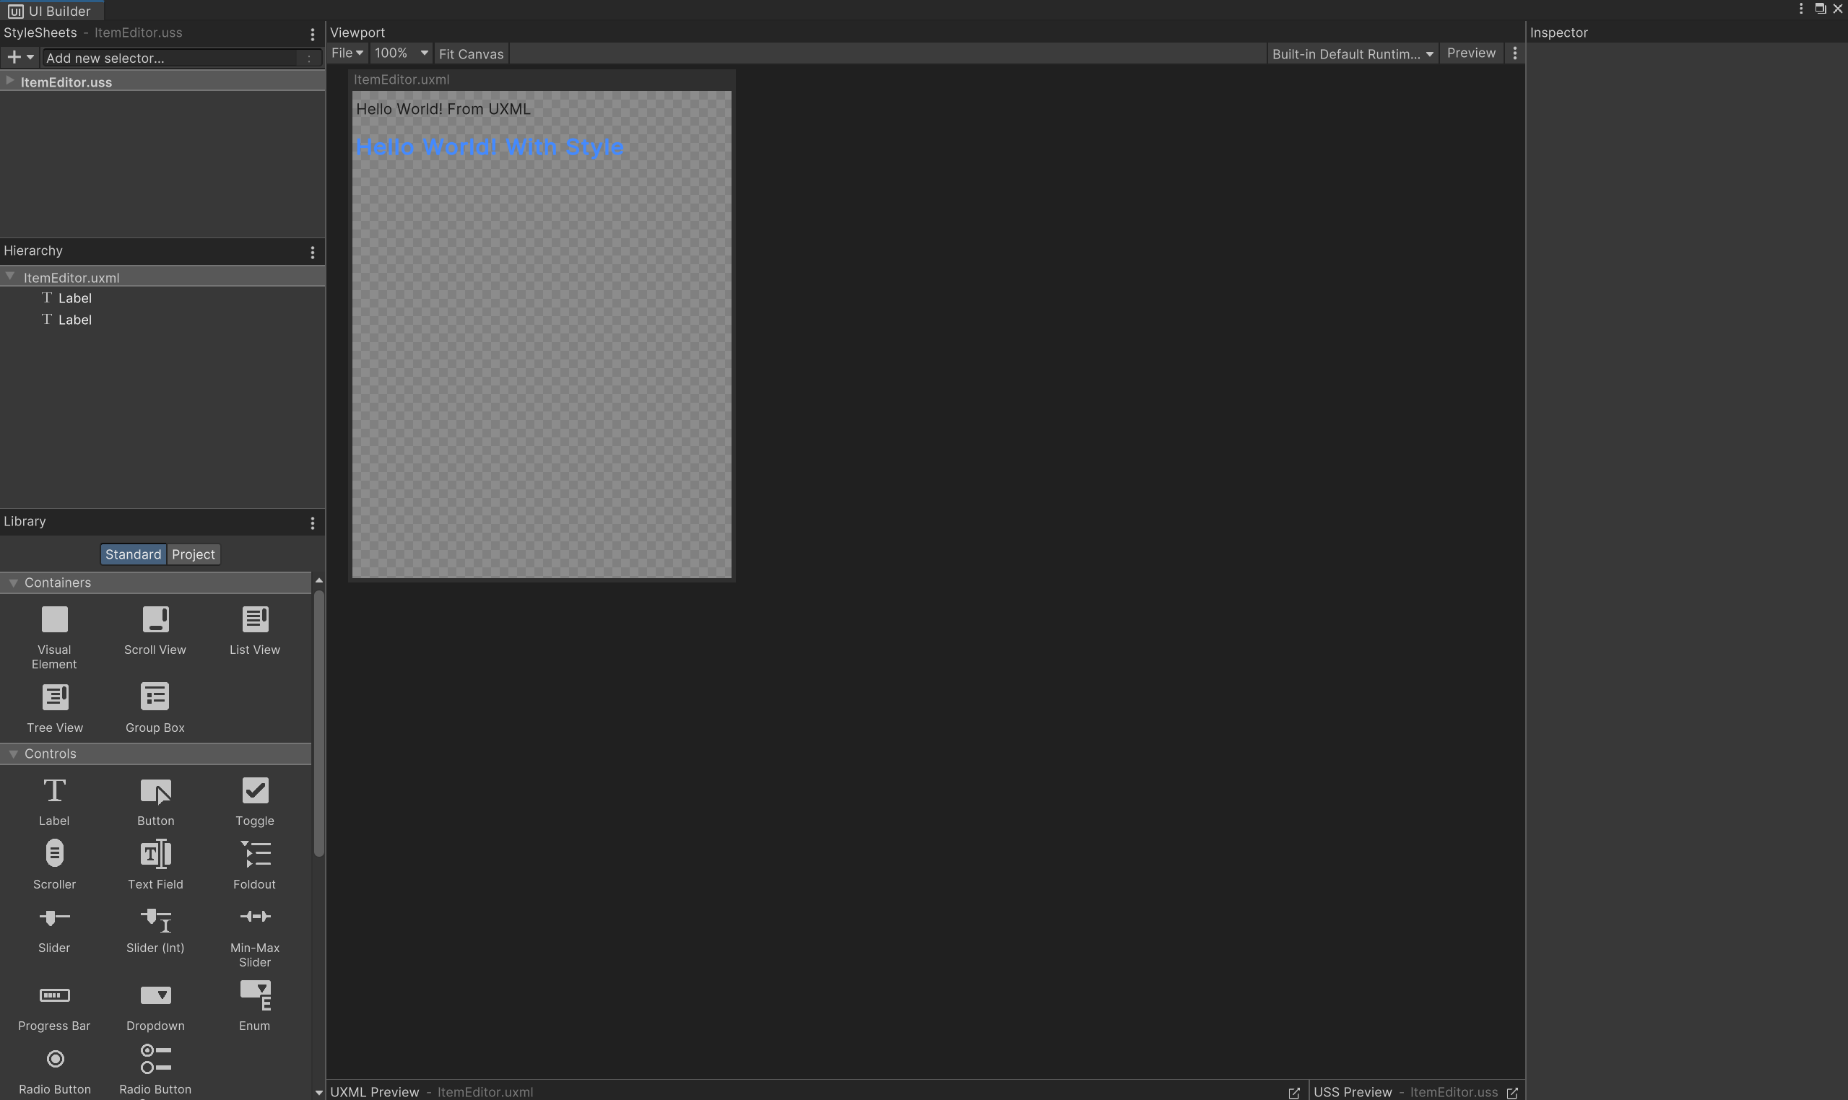The image size is (1848, 1100).
Task: Open the File dropdown menu
Action: click(347, 53)
